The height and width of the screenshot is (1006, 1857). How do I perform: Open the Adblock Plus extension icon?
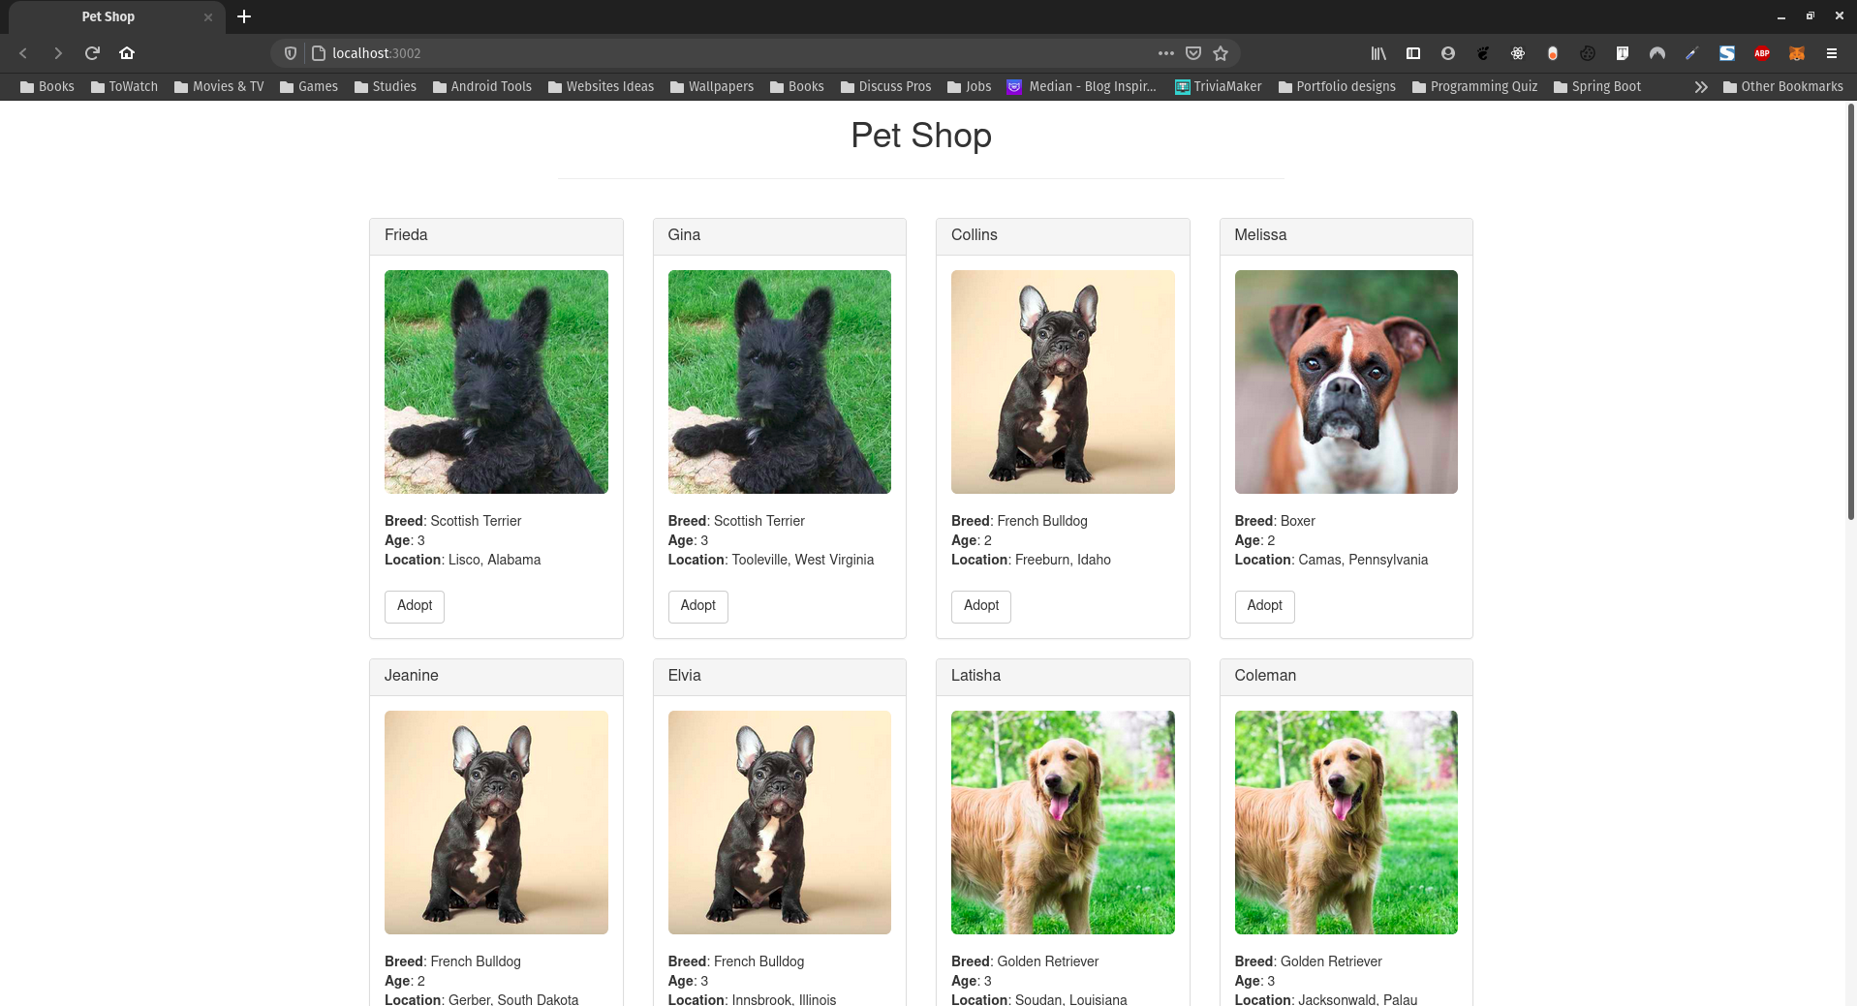(x=1762, y=53)
